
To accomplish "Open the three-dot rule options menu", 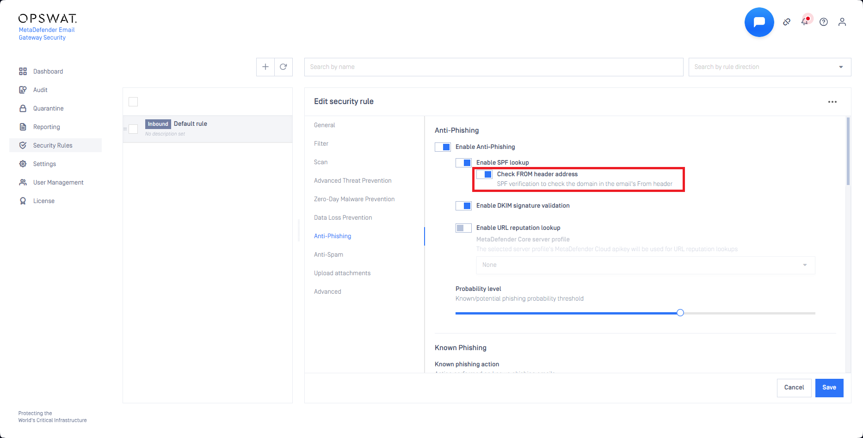I will 832,102.
